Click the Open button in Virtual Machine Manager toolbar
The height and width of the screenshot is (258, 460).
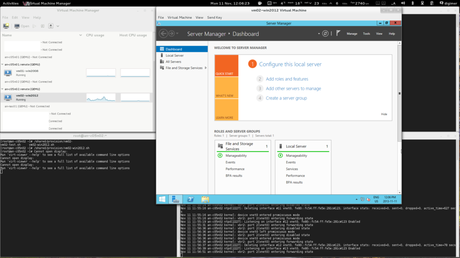pos(21,26)
